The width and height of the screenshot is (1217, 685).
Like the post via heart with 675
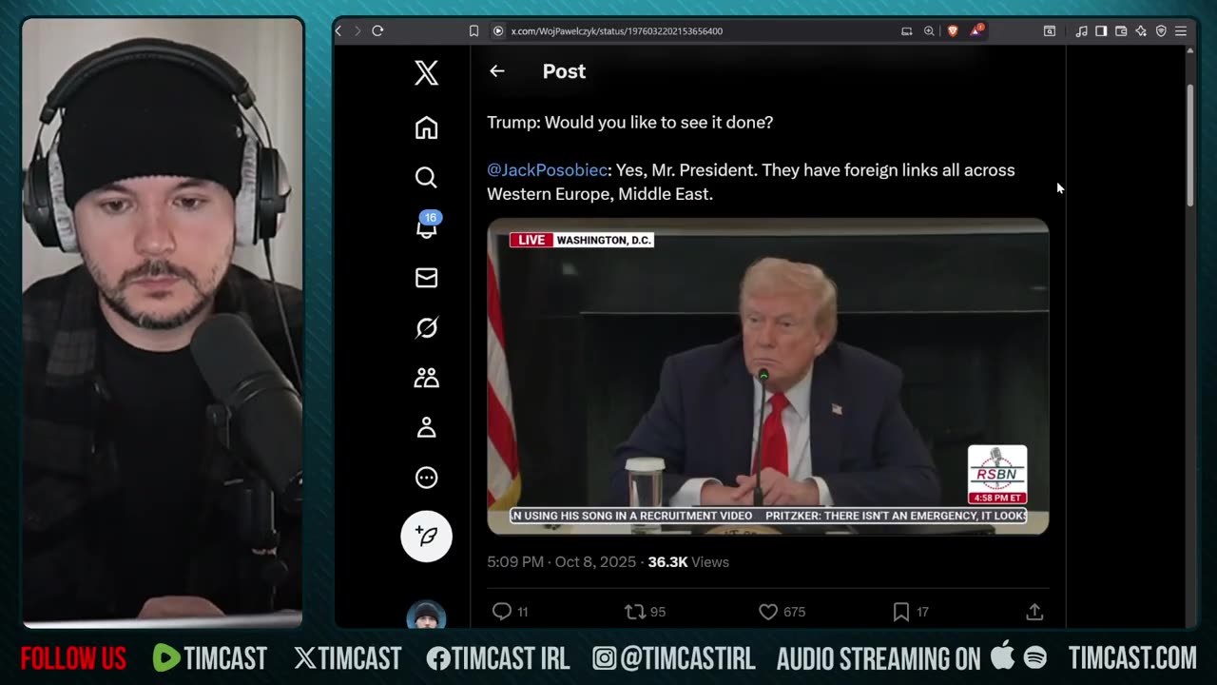click(768, 612)
